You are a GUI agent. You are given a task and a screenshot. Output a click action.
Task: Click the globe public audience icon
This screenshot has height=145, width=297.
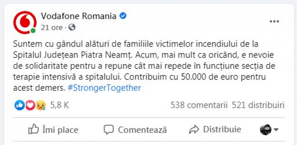click(x=72, y=28)
